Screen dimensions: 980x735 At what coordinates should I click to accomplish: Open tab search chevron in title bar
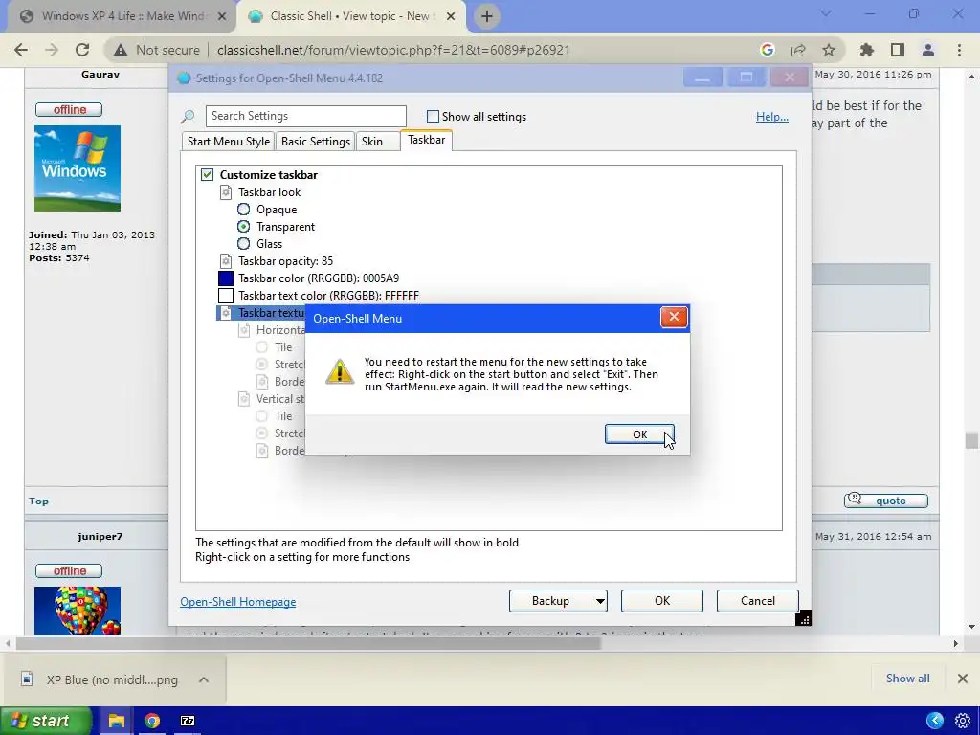coord(826,13)
